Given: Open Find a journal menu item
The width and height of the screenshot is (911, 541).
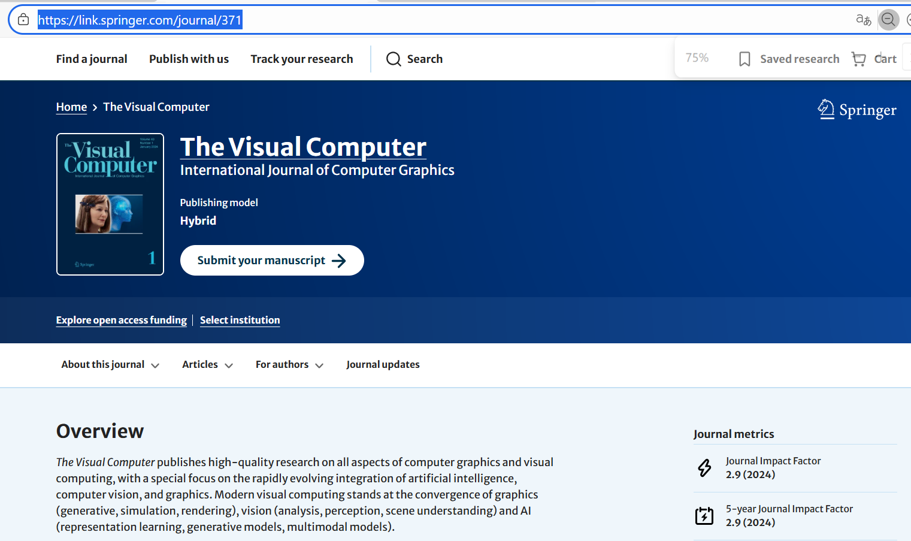Looking at the screenshot, I should (92, 59).
